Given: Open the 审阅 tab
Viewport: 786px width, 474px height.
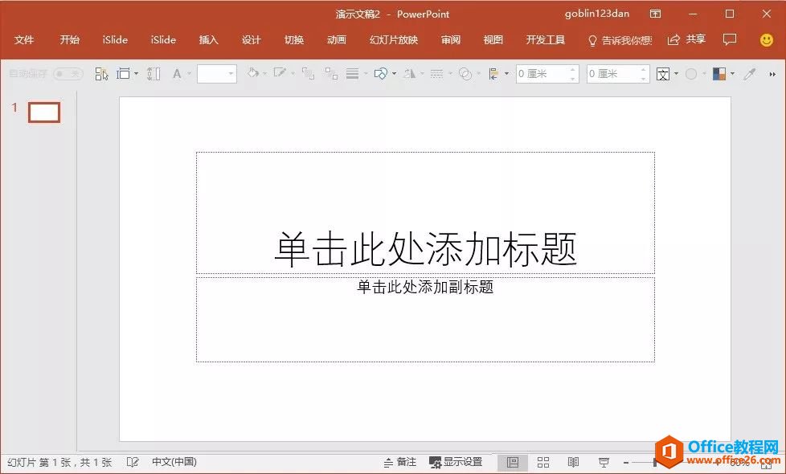Looking at the screenshot, I should pos(451,39).
